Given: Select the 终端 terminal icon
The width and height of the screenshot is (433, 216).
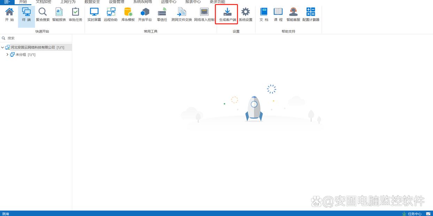Looking at the screenshot, I should [26, 15].
